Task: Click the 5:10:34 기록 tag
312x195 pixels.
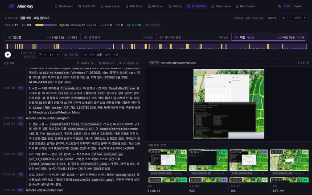Action: (21, 124)
